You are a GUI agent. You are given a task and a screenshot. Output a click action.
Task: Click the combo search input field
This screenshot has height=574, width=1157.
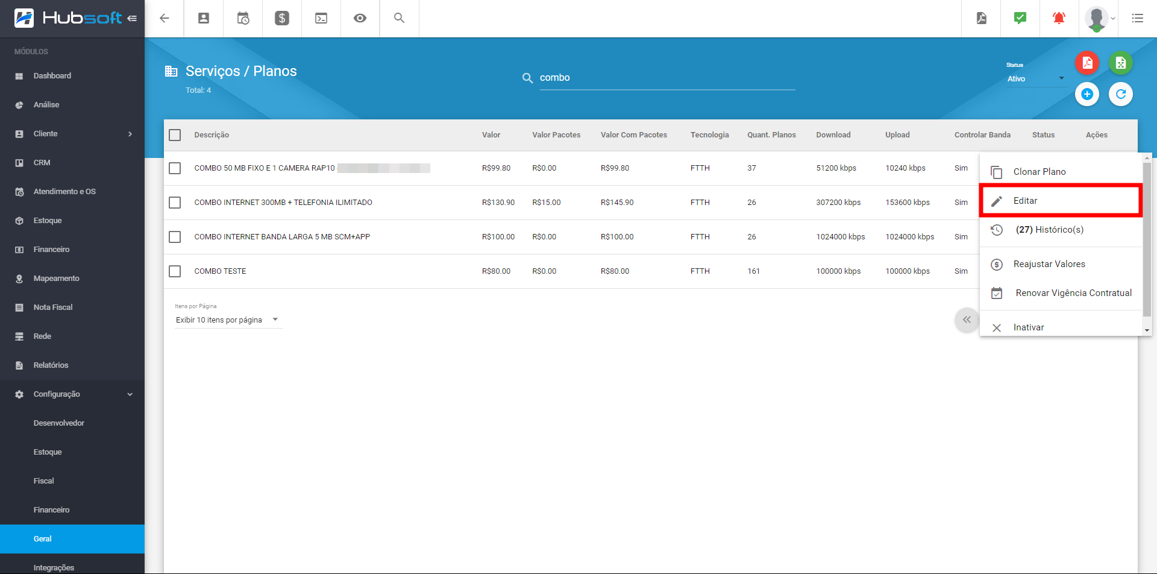(x=667, y=78)
